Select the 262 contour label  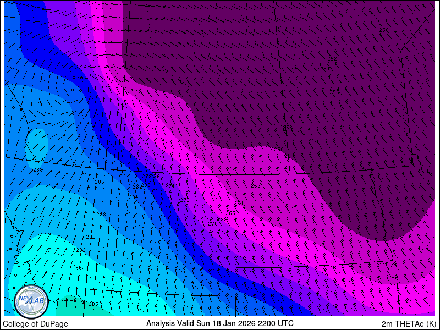pos(256,186)
